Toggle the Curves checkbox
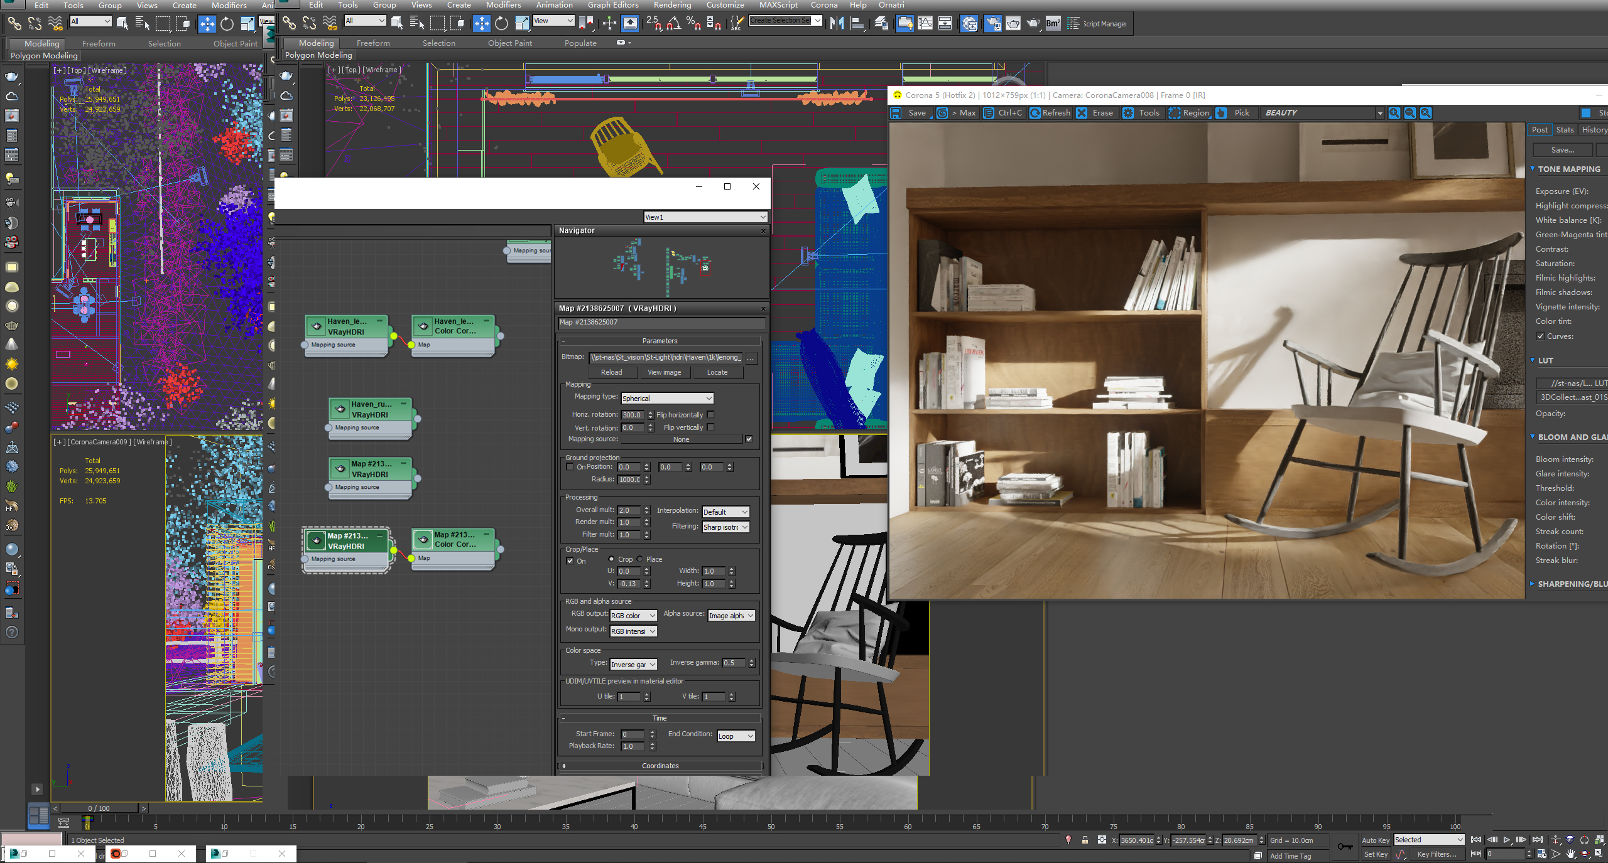Screen dimensions: 1608x863 pos(1540,336)
